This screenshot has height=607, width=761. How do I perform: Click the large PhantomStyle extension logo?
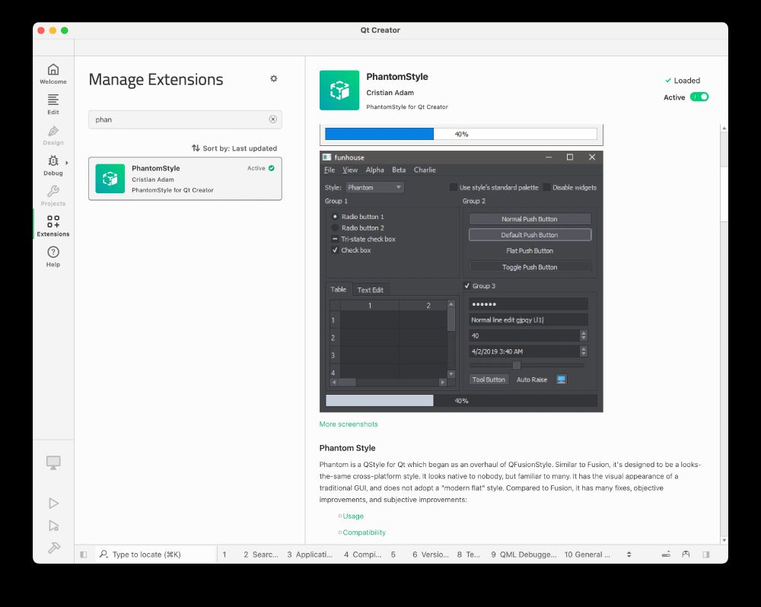(339, 91)
